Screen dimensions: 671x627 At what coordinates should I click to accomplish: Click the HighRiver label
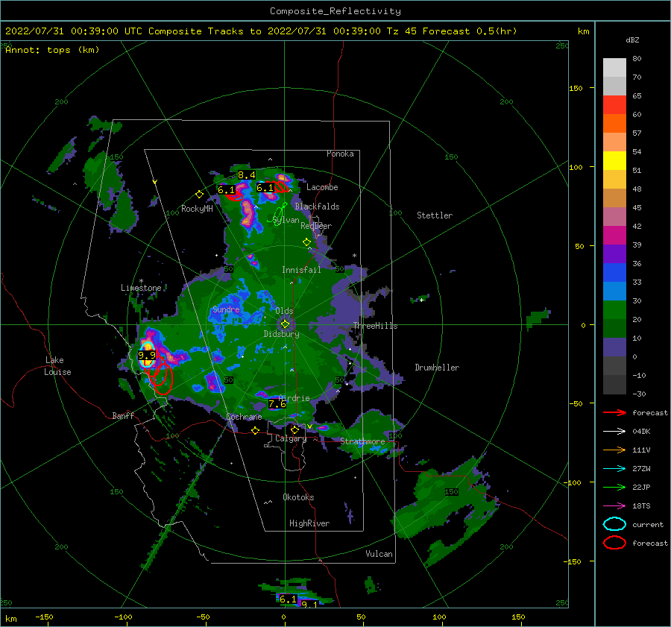pyautogui.click(x=309, y=523)
